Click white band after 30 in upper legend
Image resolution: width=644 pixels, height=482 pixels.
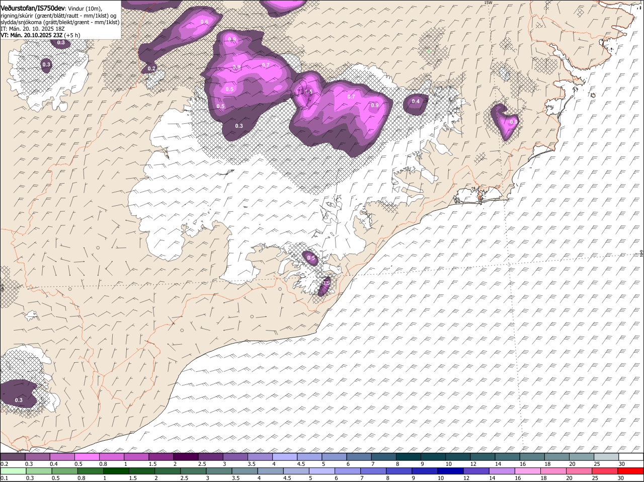coord(631,457)
